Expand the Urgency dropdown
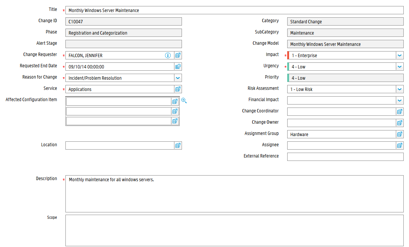The width and height of the screenshot is (409, 247). (400, 67)
